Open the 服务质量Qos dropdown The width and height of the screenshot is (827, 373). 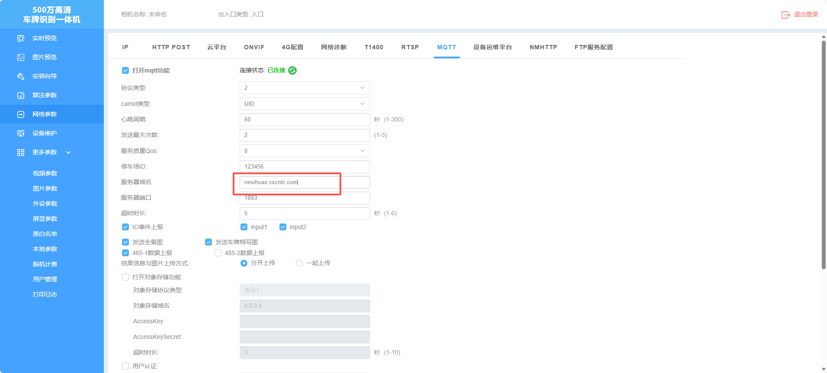(305, 151)
